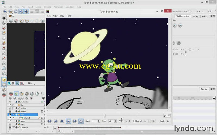
Task: Expand the saturn layer parameters plus sign
Action: pos(16,121)
